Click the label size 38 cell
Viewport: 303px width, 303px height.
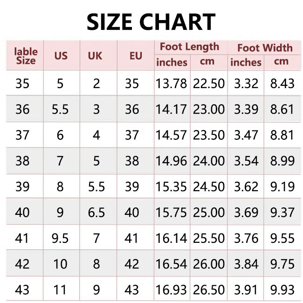(22, 161)
